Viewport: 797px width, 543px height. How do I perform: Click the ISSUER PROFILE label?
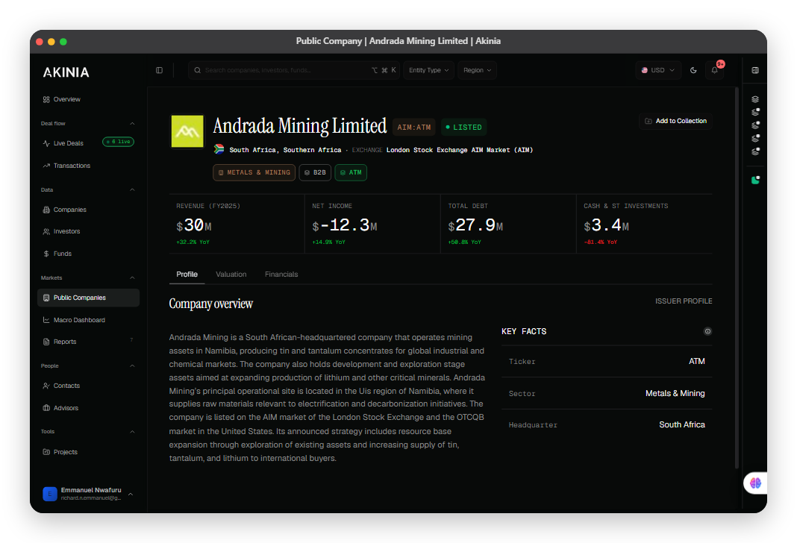click(684, 301)
